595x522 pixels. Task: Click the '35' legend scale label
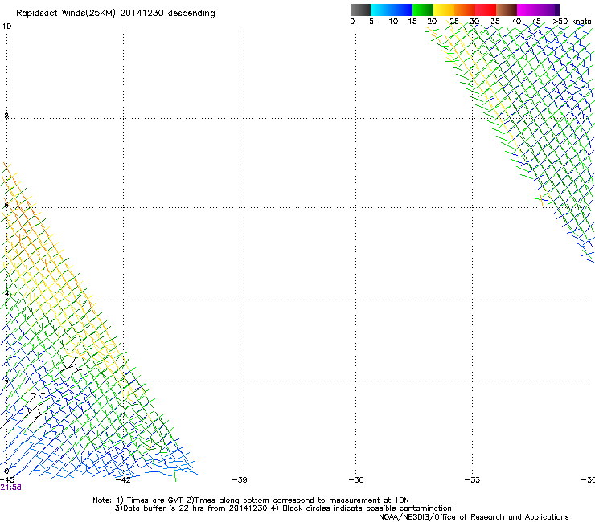tap(495, 22)
